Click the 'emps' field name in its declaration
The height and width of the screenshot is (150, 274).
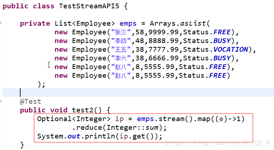[128, 23]
